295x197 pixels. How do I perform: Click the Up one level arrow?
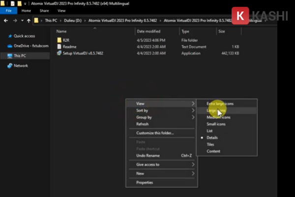pos(29,21)
